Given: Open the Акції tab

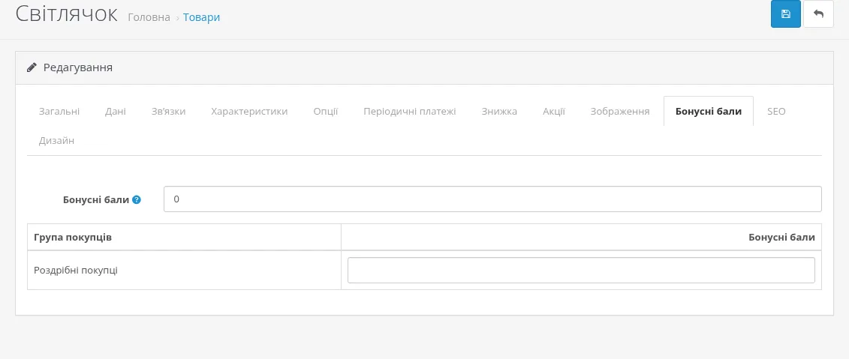Looking at the screenshot, I should (554, 112).
